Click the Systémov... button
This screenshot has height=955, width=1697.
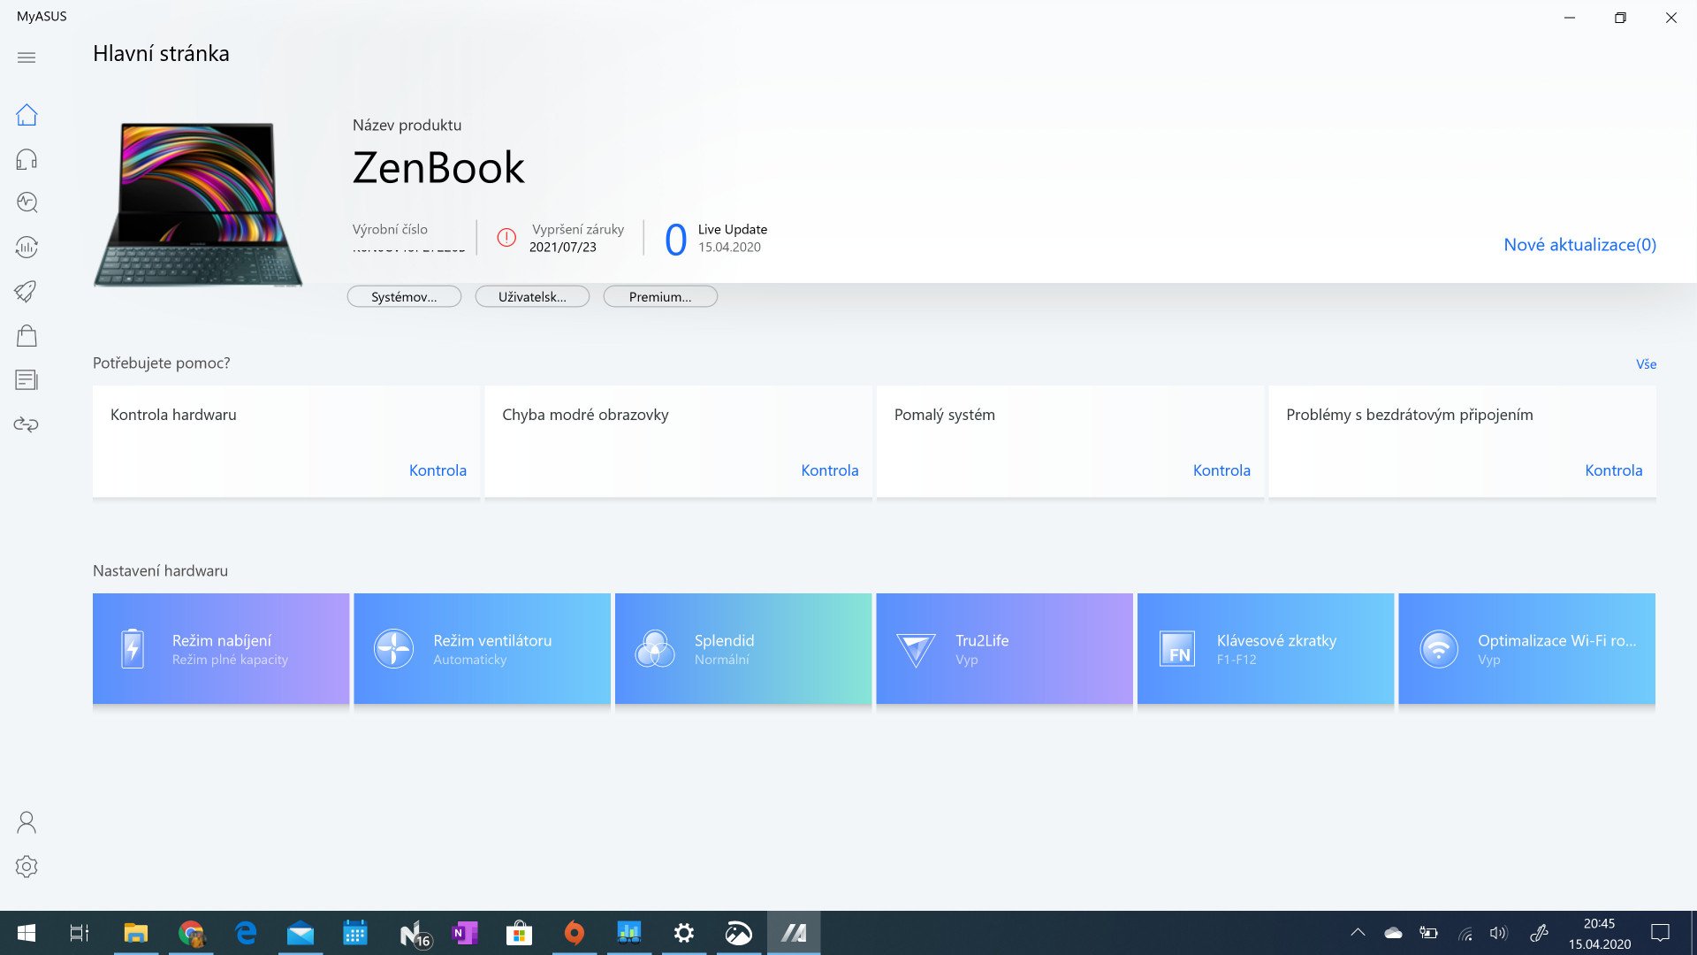[x=404, y=296]
